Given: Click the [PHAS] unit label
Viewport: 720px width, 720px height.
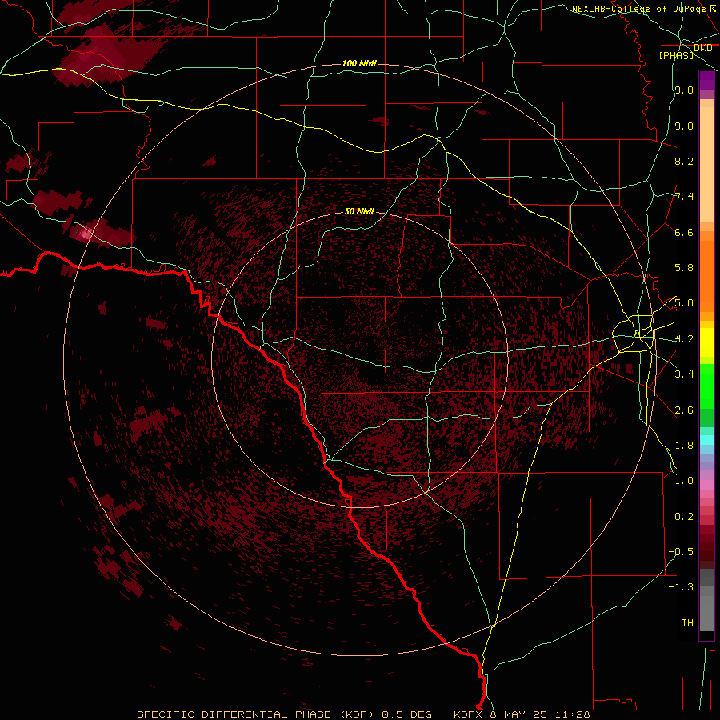Looking at the screenshot, I should (676, 55).
